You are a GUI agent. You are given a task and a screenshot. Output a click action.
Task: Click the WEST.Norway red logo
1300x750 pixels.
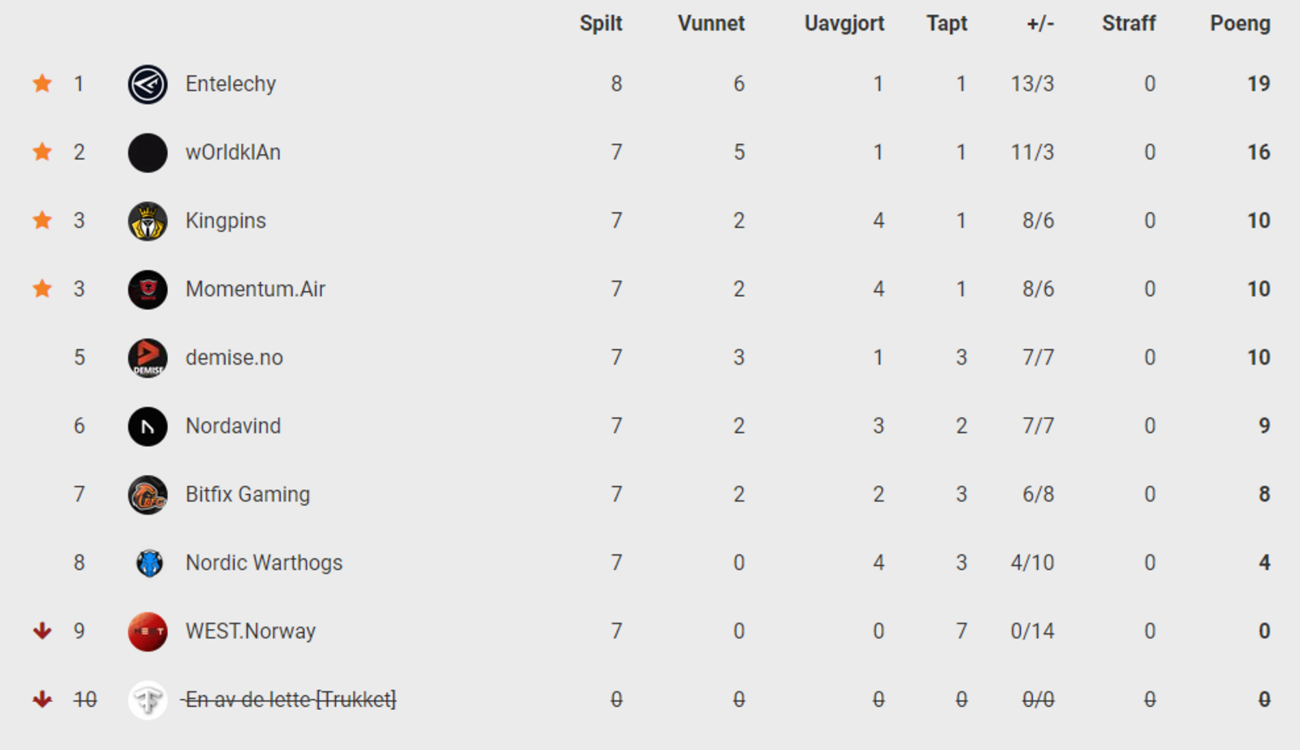click(x=148, y=631)
